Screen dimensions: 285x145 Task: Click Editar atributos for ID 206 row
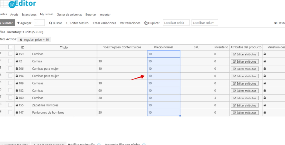pyautogui.click(x=244, y=69)
